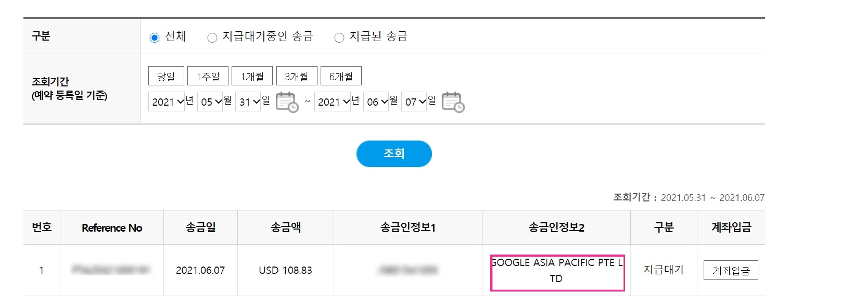The height and width of the screenshot is (304, 853).
Task: Open the start year dropdown showing 2021
Action: coord(166,102)
